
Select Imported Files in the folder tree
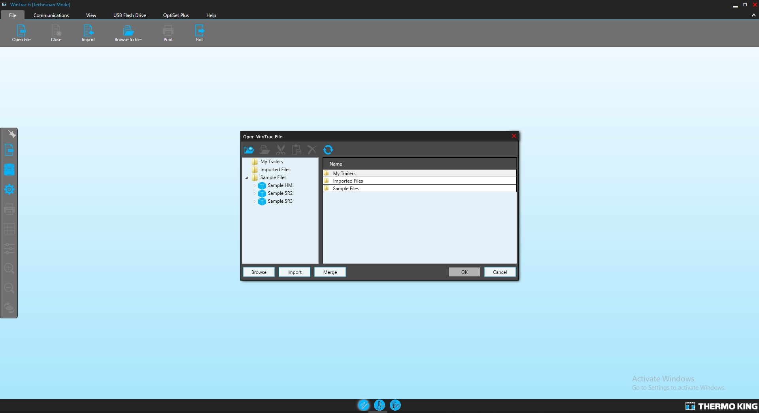pyautogui.click(x=275, y=170)
